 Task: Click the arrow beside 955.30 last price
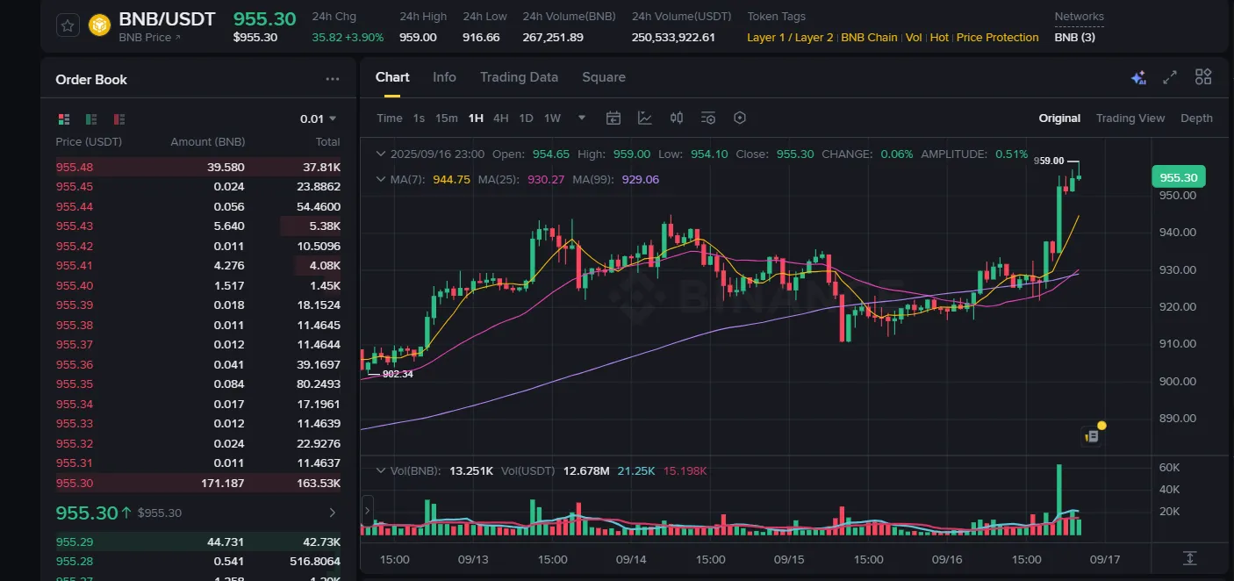(333, 513)
